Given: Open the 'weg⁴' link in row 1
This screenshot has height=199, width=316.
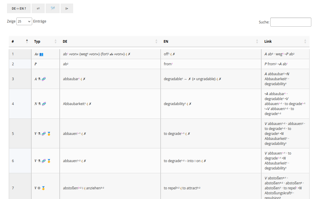Looking at the screenshot, I should pyautogui.click(x=279, y=54).
